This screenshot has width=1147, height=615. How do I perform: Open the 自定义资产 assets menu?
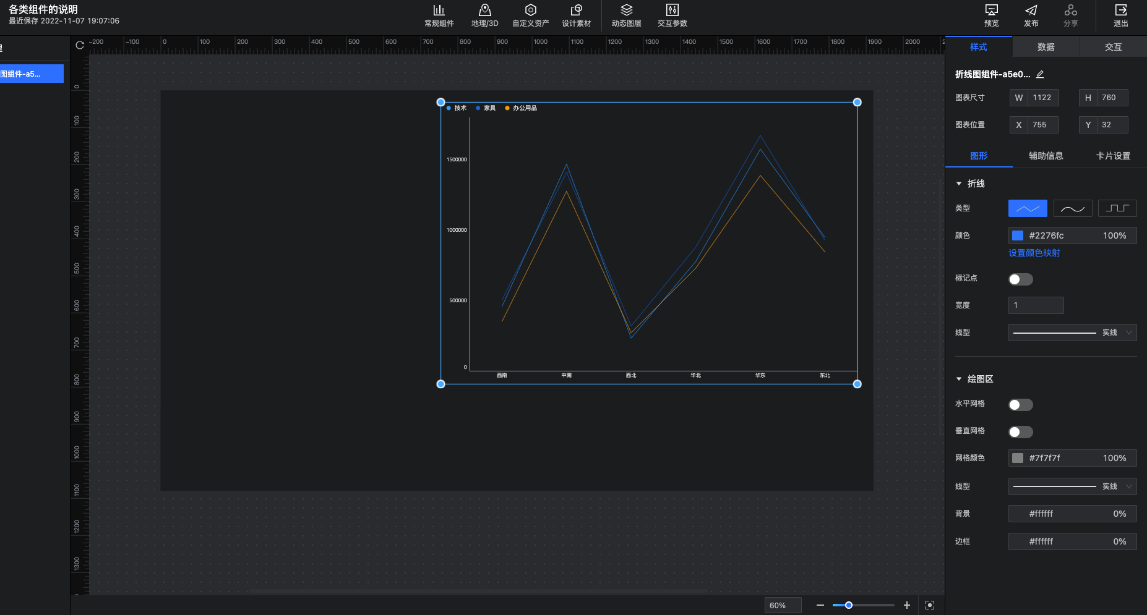[530, 15]
